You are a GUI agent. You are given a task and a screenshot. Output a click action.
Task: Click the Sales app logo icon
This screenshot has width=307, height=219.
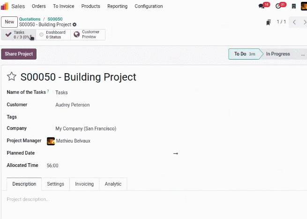tap(5, 6)
